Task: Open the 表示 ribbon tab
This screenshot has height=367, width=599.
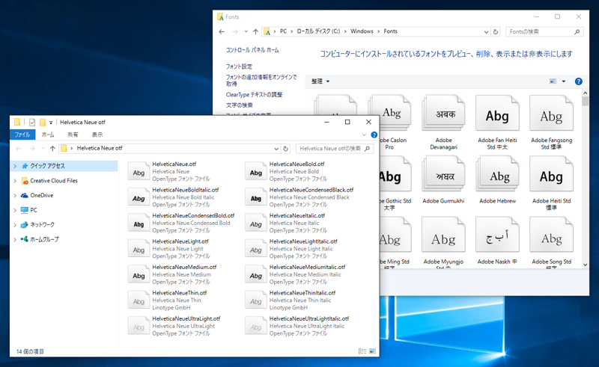Action: pos(97,135)
